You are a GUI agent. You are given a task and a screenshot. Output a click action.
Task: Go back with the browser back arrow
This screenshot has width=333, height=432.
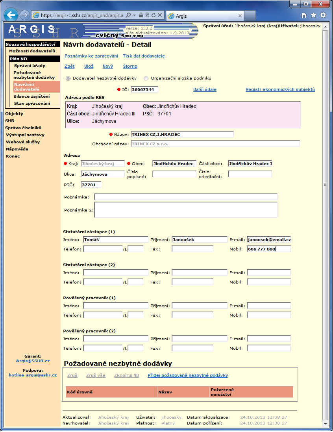pyautogui.click(x=11, y=15)
